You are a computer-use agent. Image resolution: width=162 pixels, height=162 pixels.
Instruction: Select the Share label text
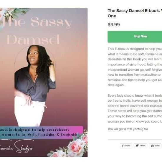[127, 146]
